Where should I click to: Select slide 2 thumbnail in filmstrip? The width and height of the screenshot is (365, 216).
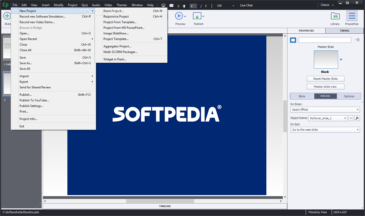coord(7,84)
